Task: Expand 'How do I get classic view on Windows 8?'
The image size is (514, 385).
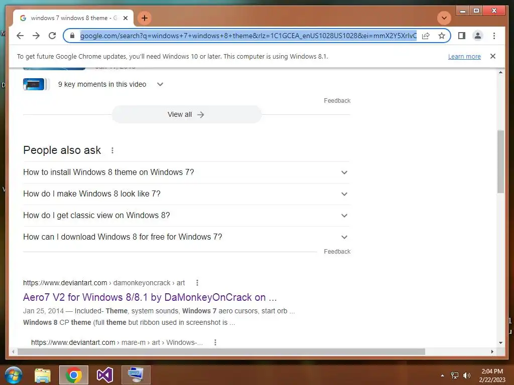Action: (x=187, y=216)
